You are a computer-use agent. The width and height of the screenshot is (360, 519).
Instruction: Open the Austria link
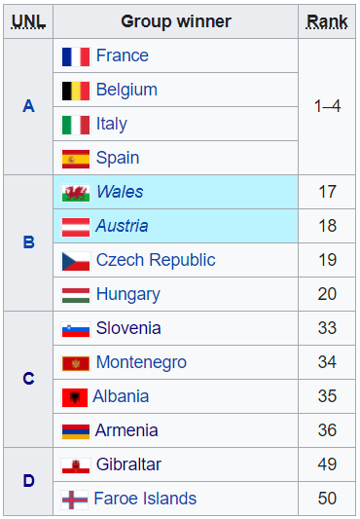pyautogui.click(x=122, y=226)
